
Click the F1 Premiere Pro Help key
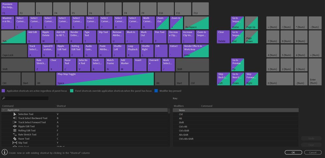pos(9,9)
